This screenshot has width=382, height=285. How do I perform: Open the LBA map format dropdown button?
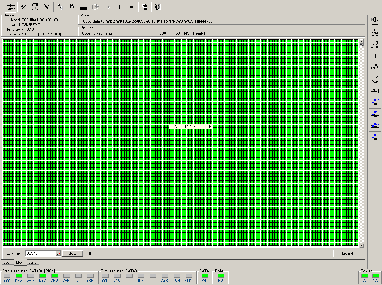pos(58,253)
